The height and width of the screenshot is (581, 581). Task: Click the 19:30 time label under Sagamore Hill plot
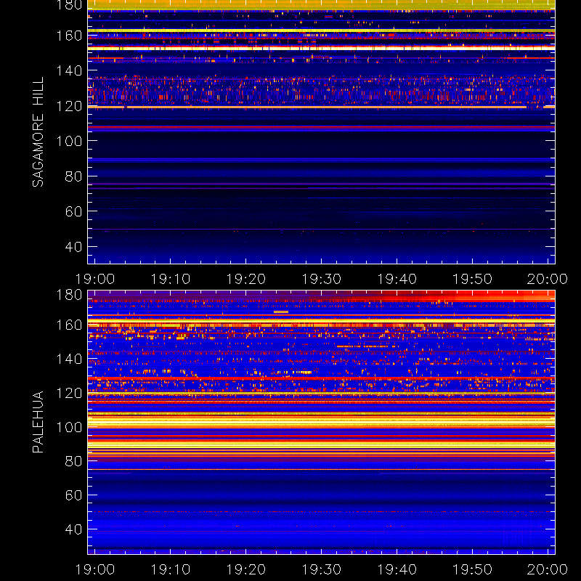pos(322,279)
